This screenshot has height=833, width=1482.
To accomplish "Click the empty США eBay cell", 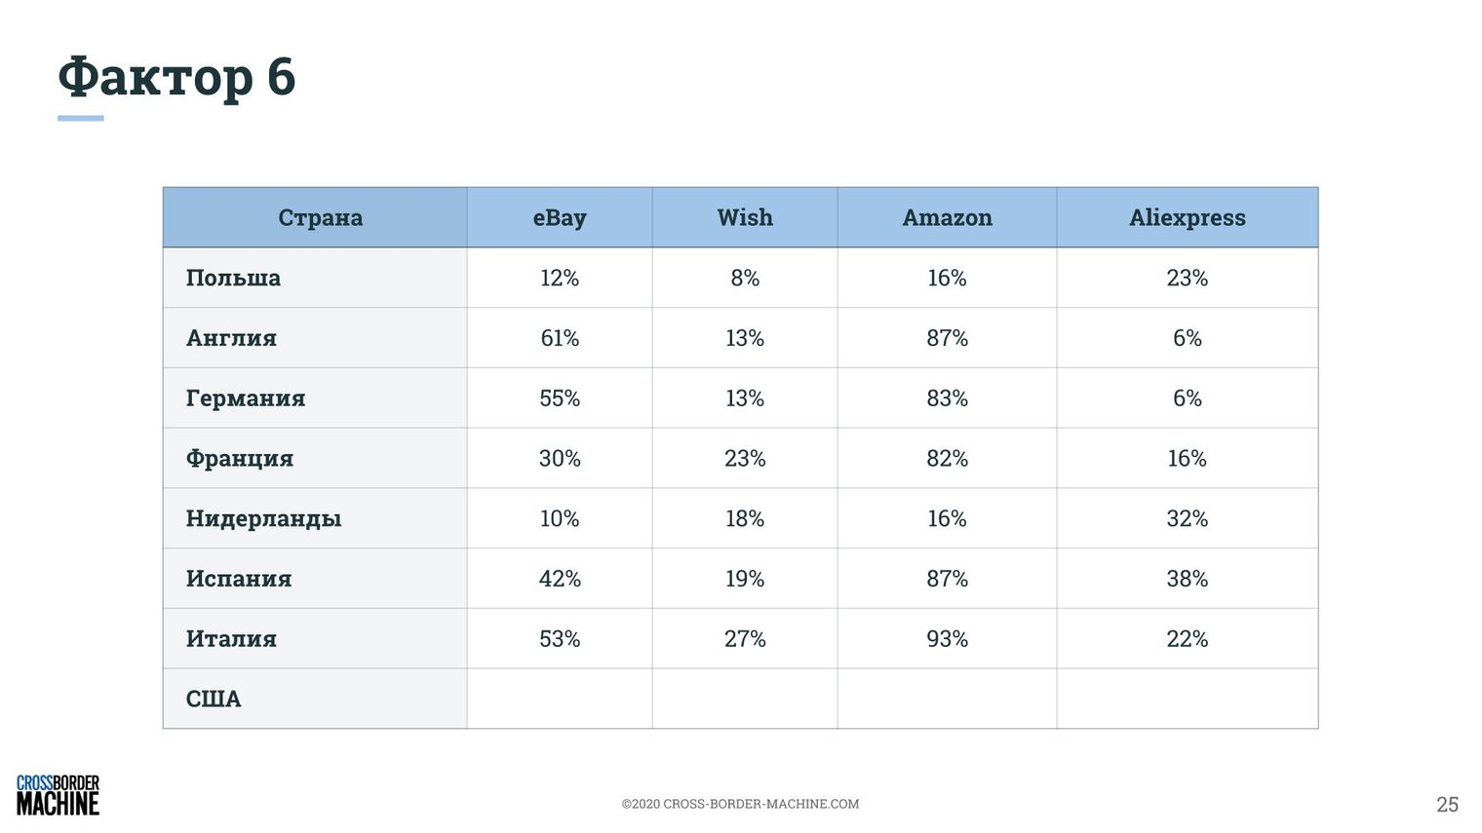I will point(560,699).
